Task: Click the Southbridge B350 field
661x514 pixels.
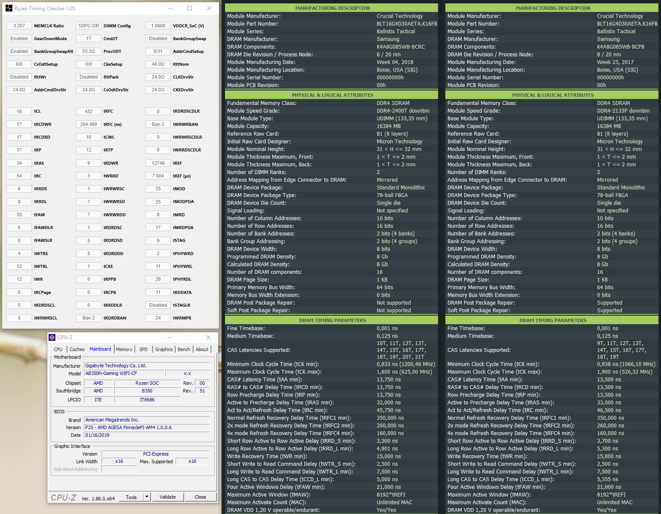Action: (x=147, y=391)
